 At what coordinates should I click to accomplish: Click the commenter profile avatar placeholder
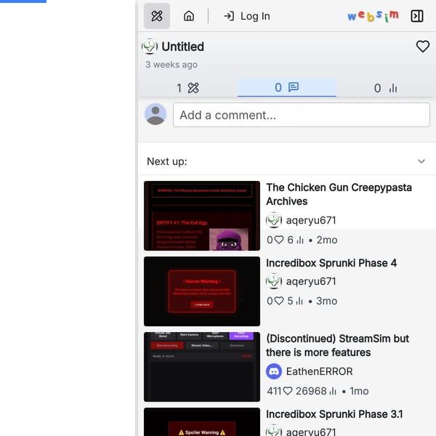156,114
